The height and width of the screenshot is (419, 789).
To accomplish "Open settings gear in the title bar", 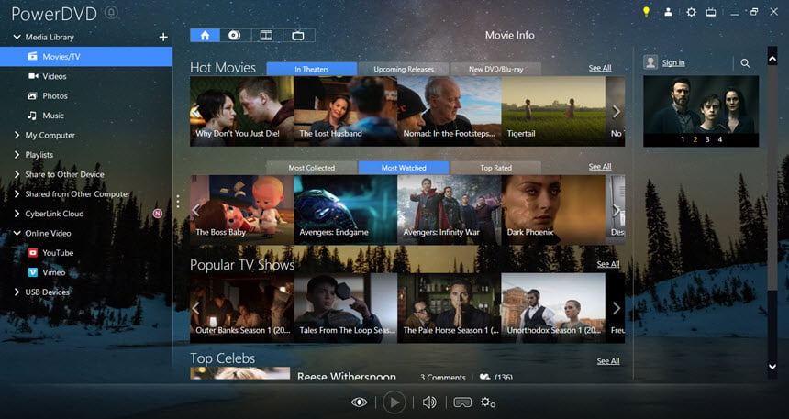I will point(692,12).
